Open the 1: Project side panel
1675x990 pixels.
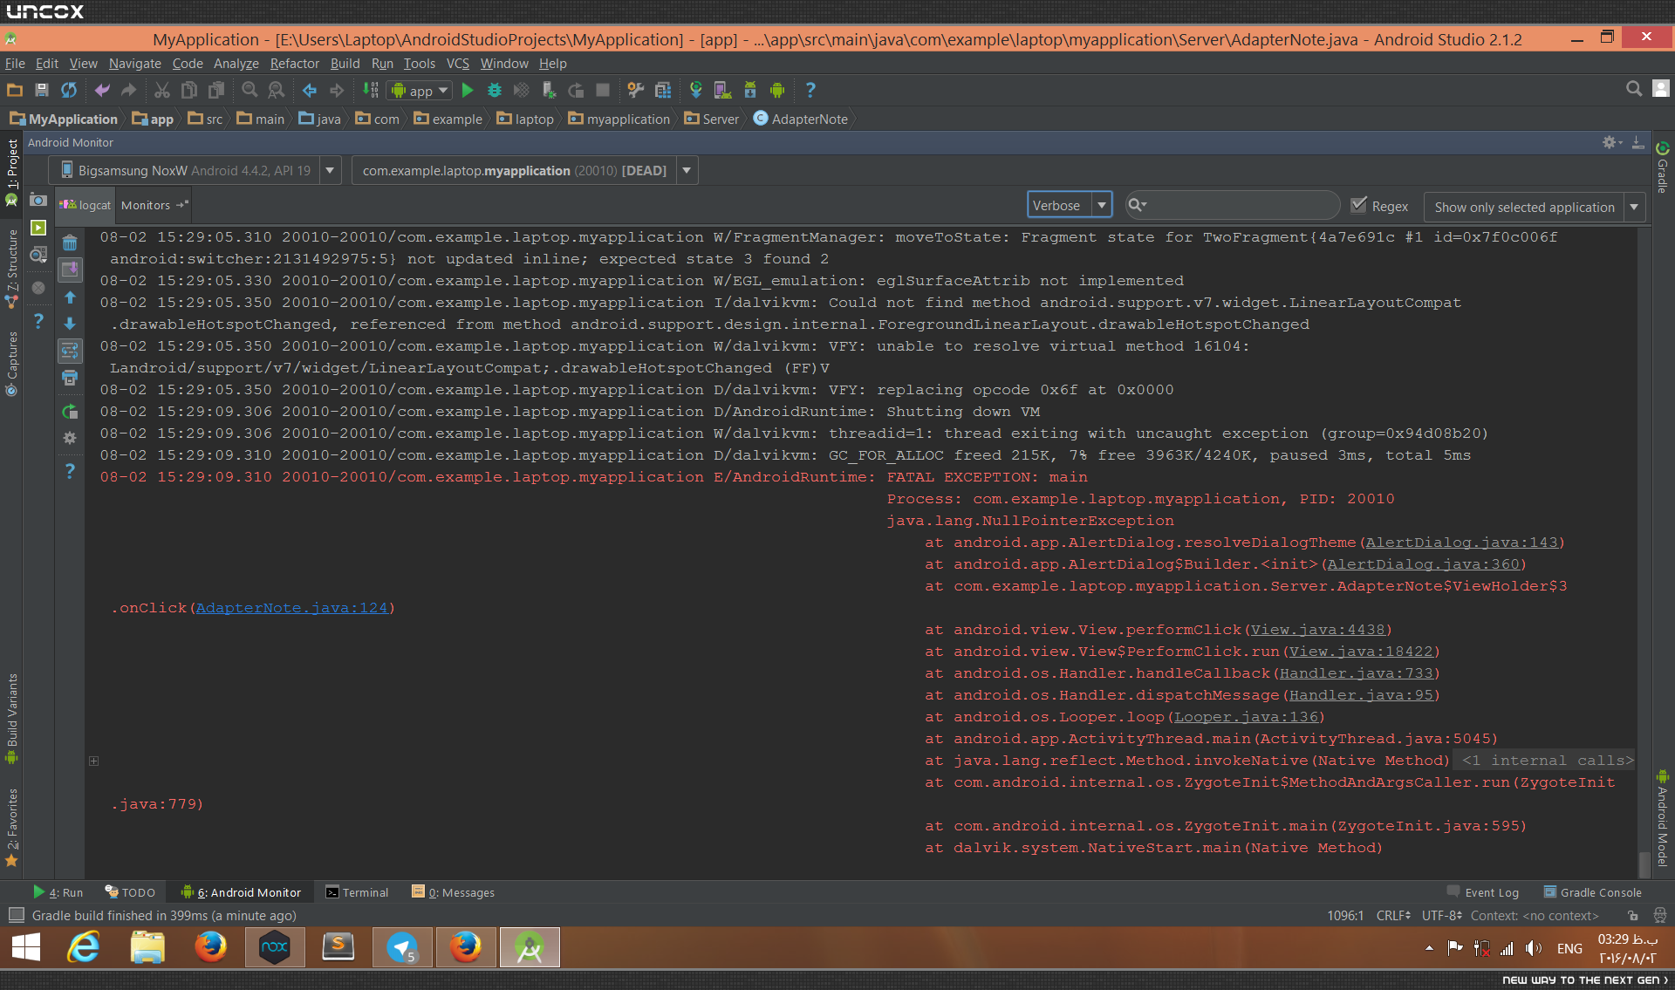tap(12, 172)
